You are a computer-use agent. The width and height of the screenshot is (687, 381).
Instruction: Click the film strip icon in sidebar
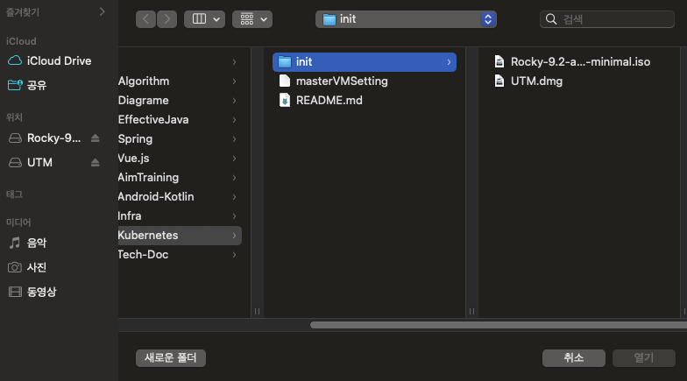15,292
